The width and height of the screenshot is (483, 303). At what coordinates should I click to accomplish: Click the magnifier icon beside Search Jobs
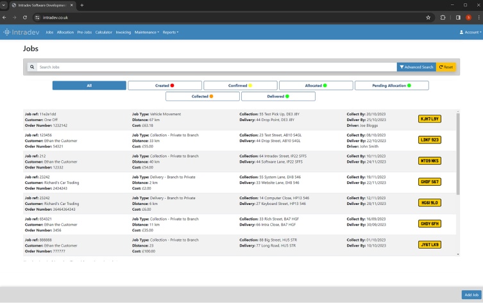coord(31,67)
